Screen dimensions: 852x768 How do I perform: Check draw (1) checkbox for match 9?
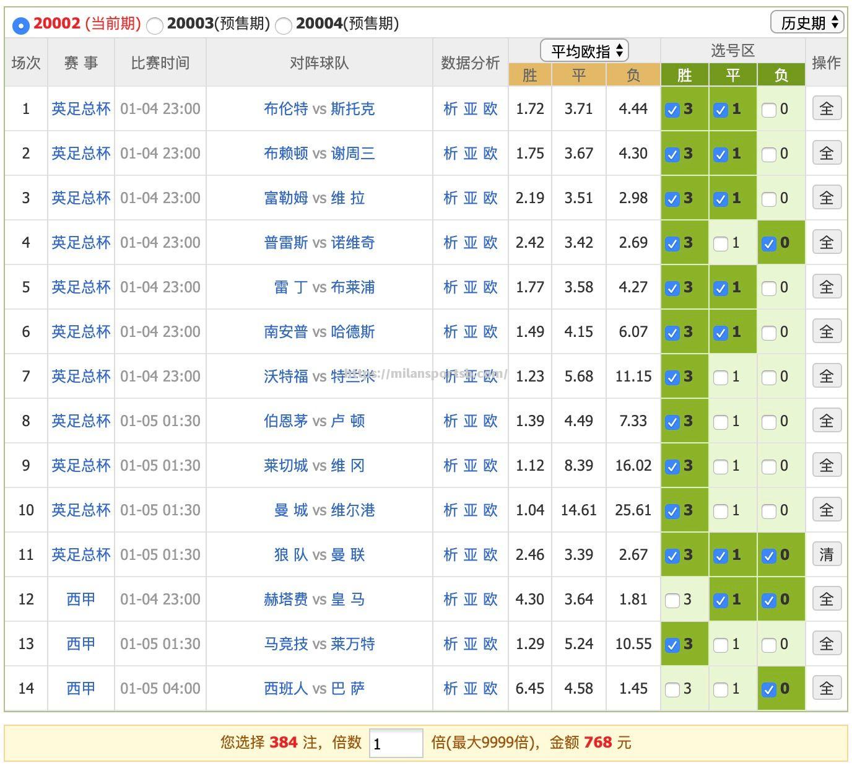(721, 466)
